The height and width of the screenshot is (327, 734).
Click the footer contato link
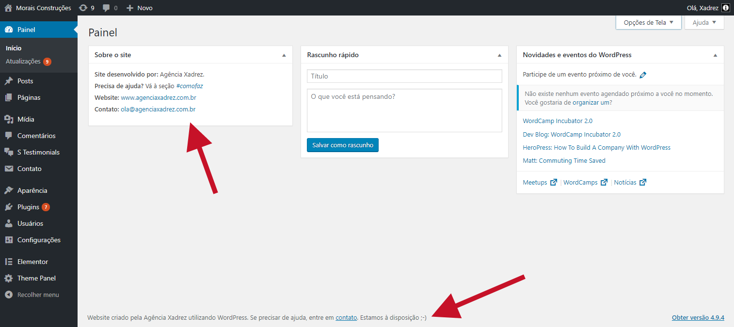(346, 317)
